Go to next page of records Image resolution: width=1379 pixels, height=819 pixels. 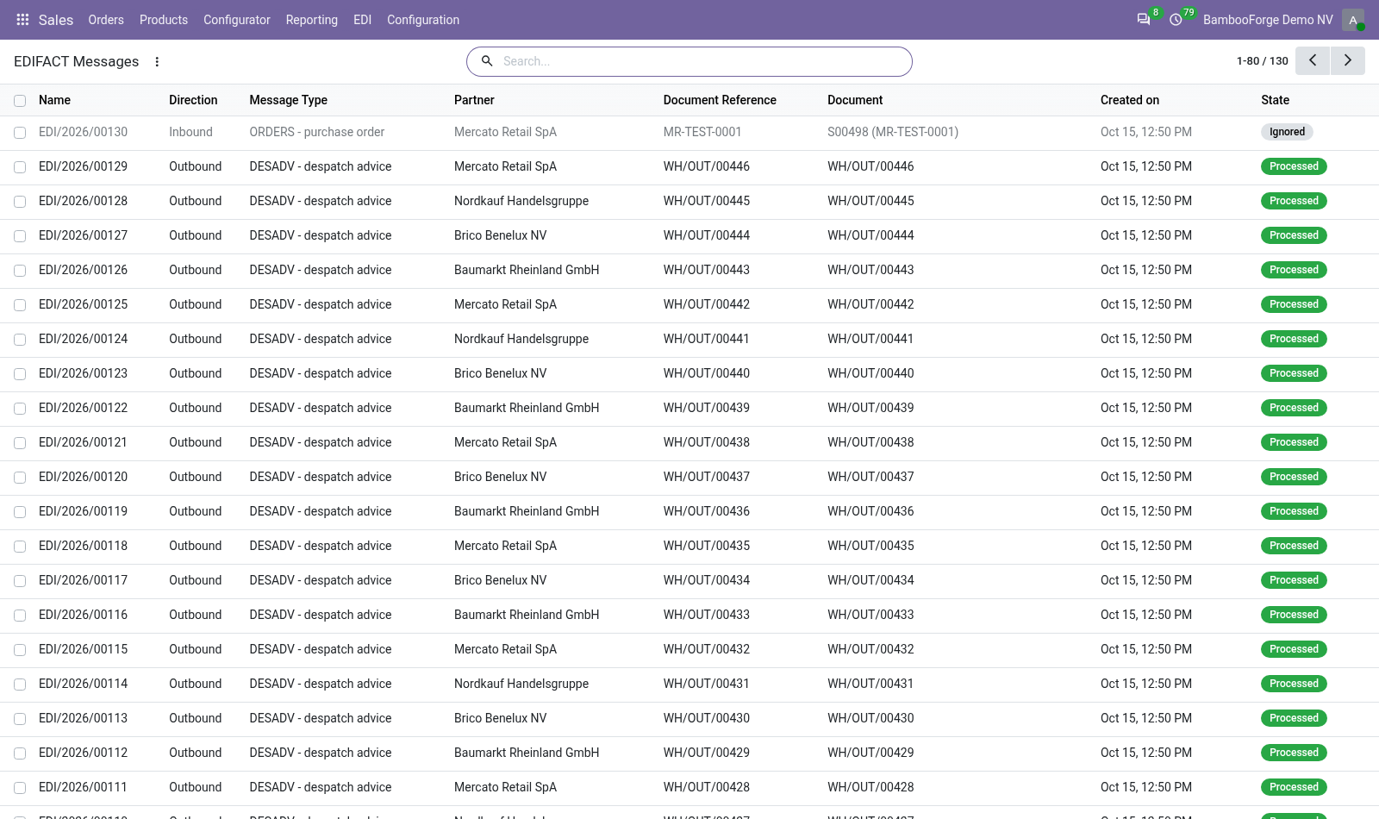(1348, 61)
